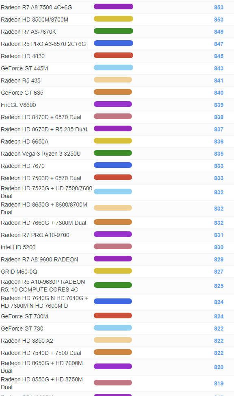The width and height of the screenshot is (234, 396).
Task: Open Radeon HD 7560D + 6570 Dual
Action: [x=41, y=178]
